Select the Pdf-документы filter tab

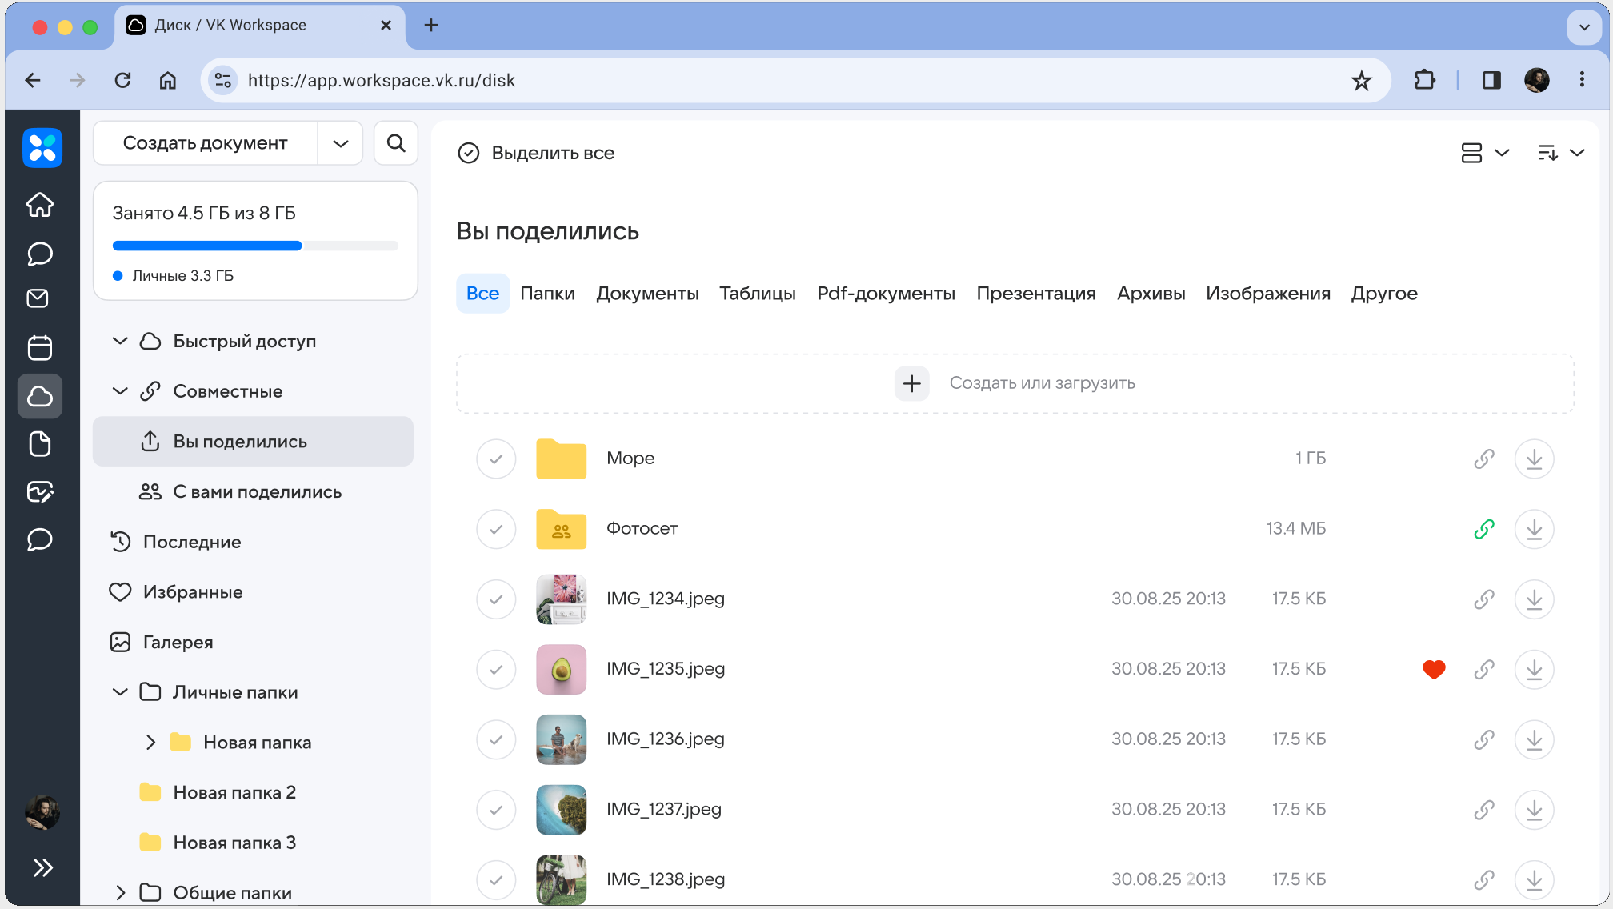click(x=886, y=294)
